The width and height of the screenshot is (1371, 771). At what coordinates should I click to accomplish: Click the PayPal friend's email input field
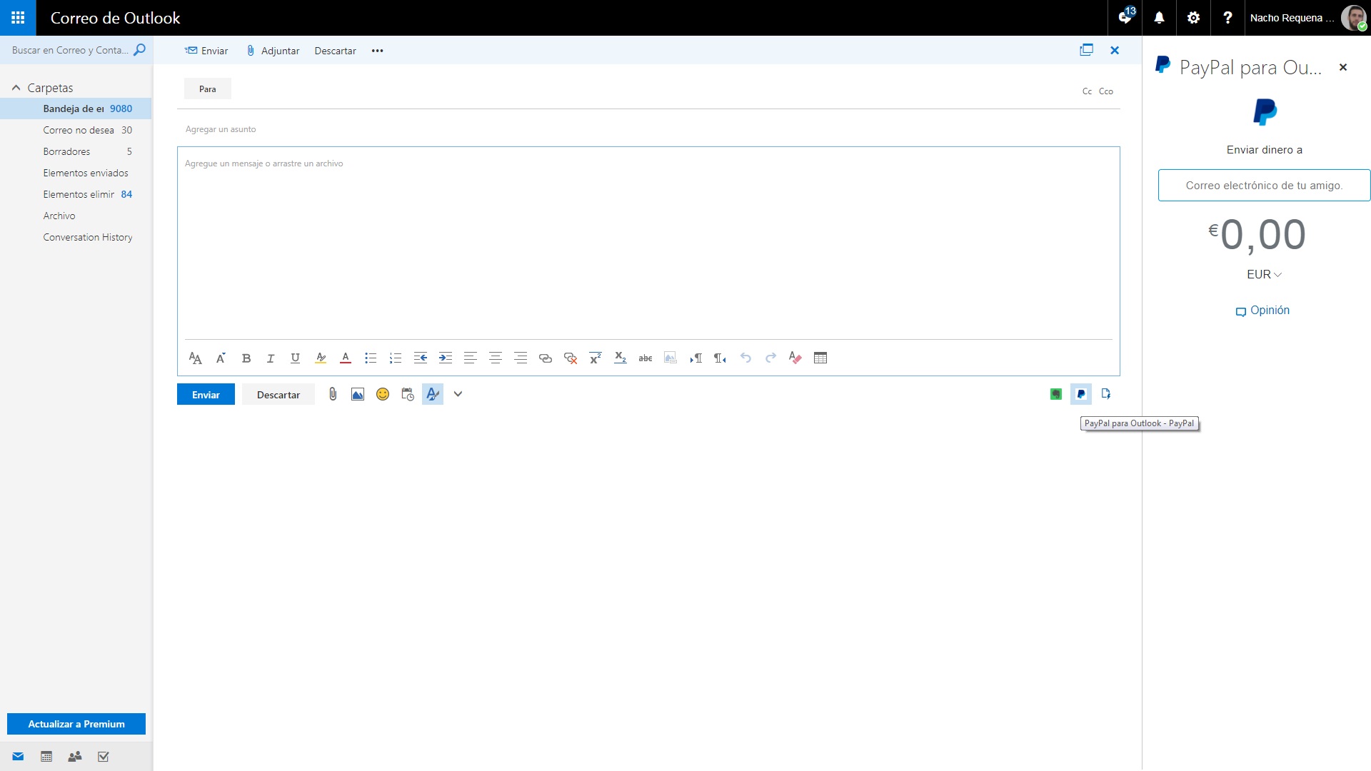[1264, 186]
